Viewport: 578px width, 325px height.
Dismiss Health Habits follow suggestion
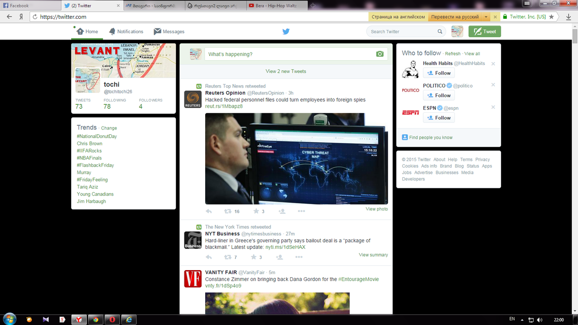pyautogui.click(x=493, y=64)
